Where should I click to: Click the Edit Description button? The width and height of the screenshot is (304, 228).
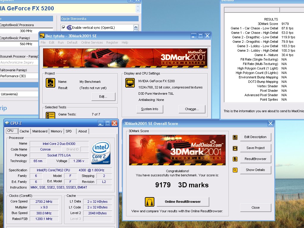(255, 137)
